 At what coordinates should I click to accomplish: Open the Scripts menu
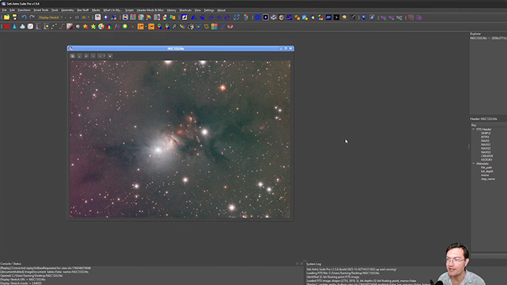coord(129,10)
